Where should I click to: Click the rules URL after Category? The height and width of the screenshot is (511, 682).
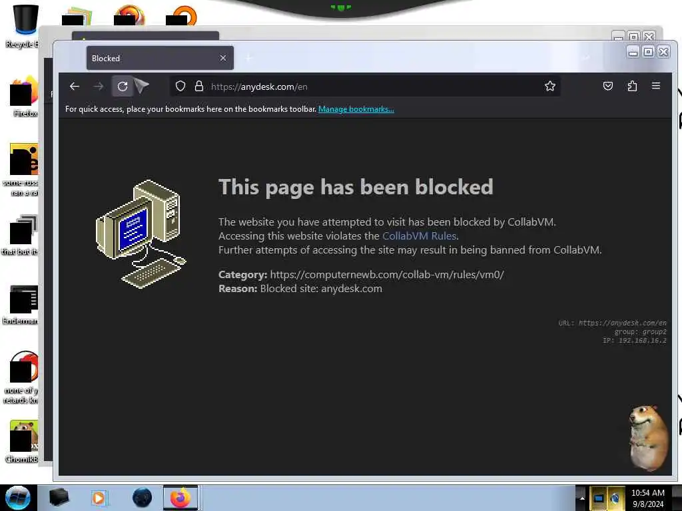387,275
